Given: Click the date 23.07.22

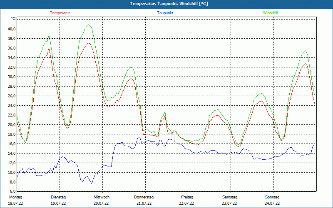Looking at the screenshot, I should 229,203.
